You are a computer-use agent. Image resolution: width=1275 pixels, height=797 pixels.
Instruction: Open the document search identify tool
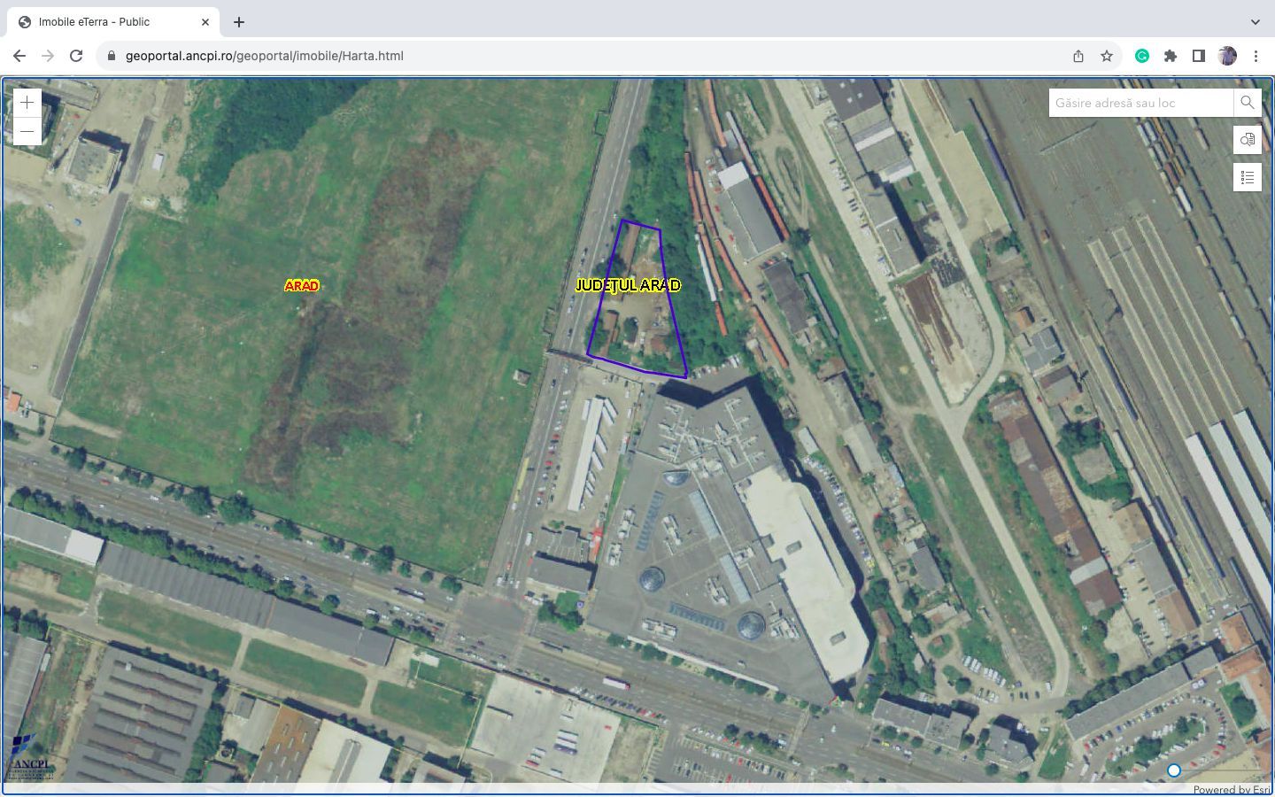[x=1247, y=140]
